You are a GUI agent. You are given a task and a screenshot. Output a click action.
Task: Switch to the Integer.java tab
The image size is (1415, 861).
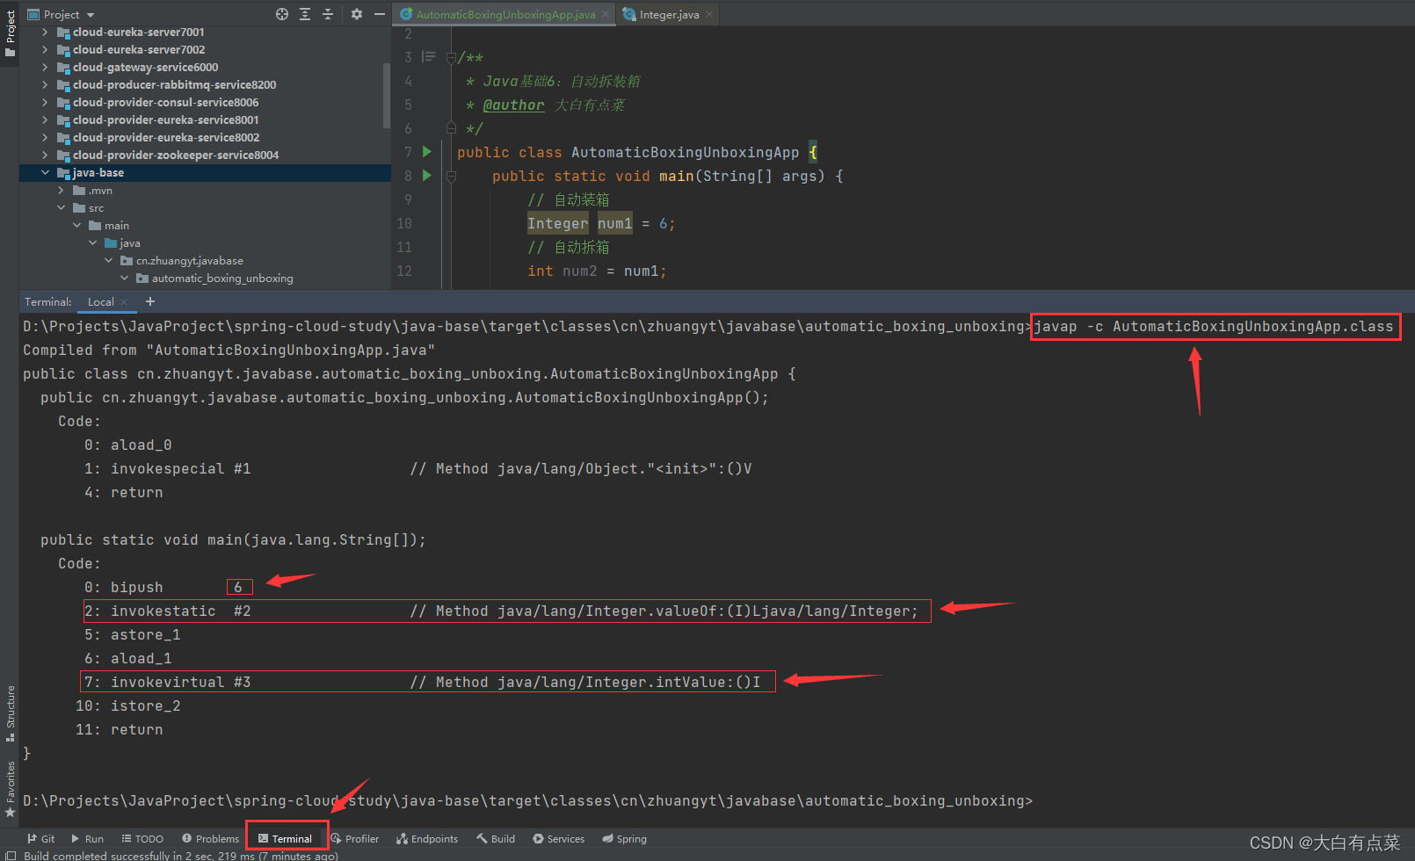click(x=668, y=14)
